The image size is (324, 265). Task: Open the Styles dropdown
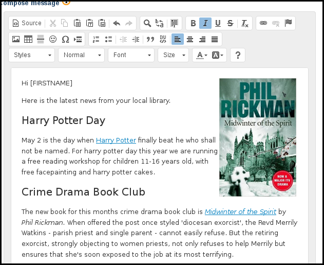click(32, 55)
